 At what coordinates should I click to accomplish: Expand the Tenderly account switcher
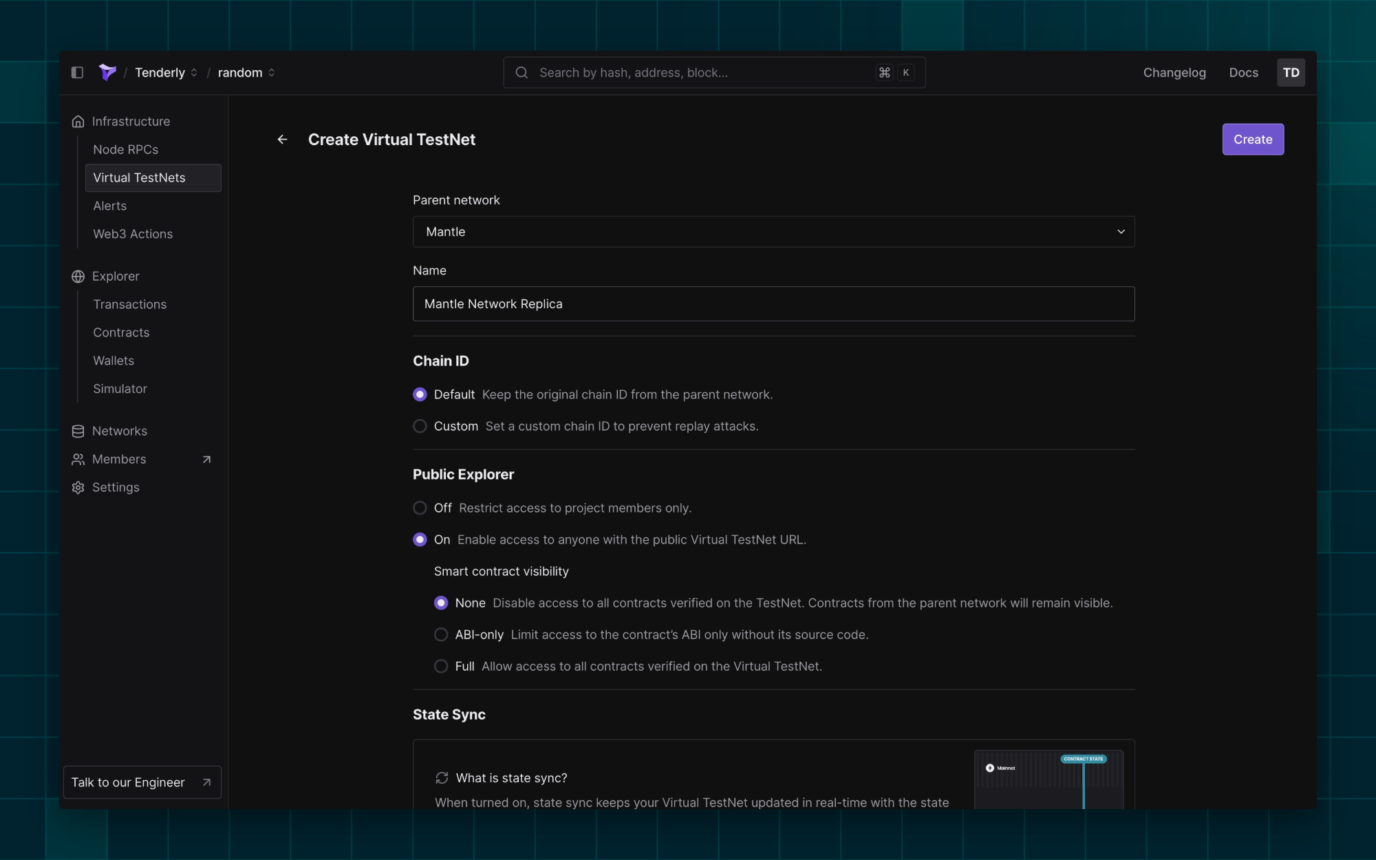(166, 72)
